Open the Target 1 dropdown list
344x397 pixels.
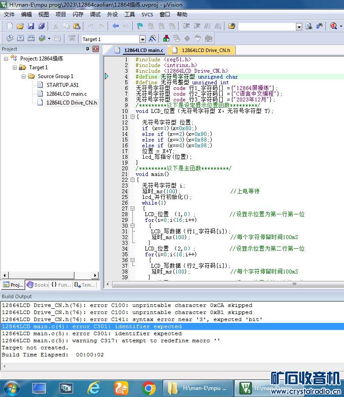point(142,39)
